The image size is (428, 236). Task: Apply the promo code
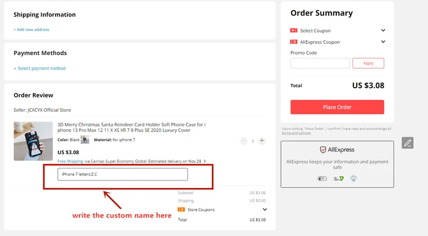click(368, 63)
